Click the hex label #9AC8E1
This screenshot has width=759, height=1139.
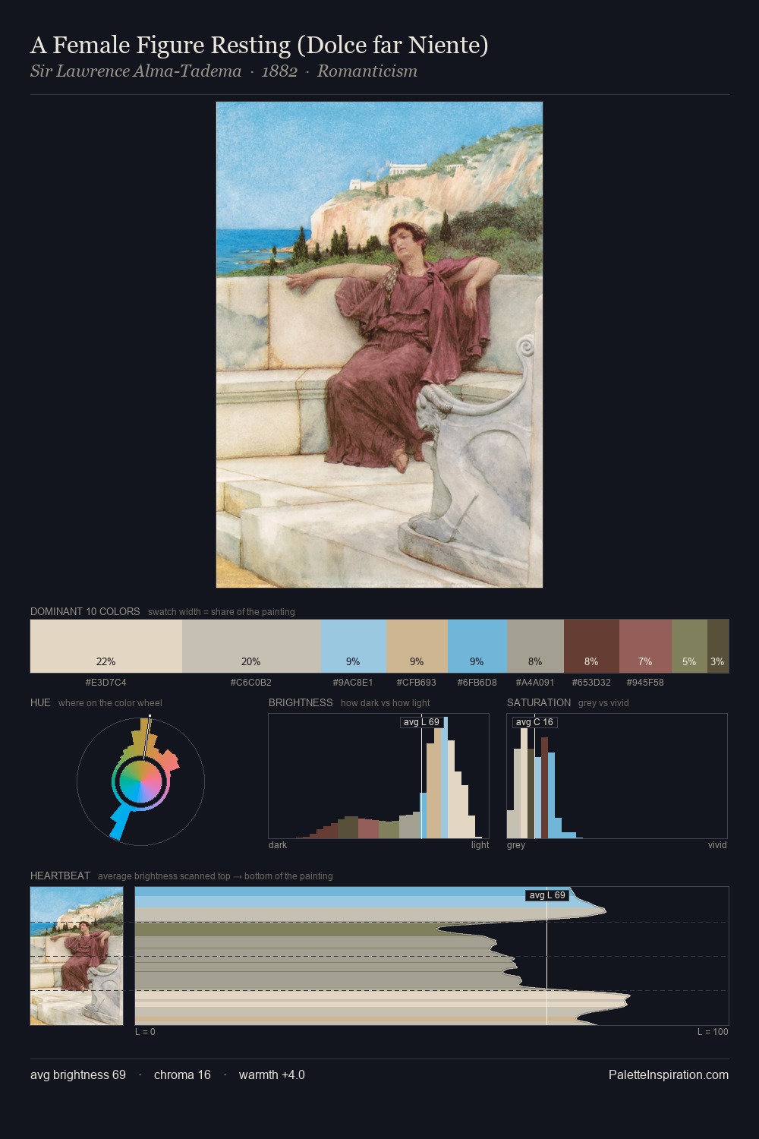click(x=353, y=683)
